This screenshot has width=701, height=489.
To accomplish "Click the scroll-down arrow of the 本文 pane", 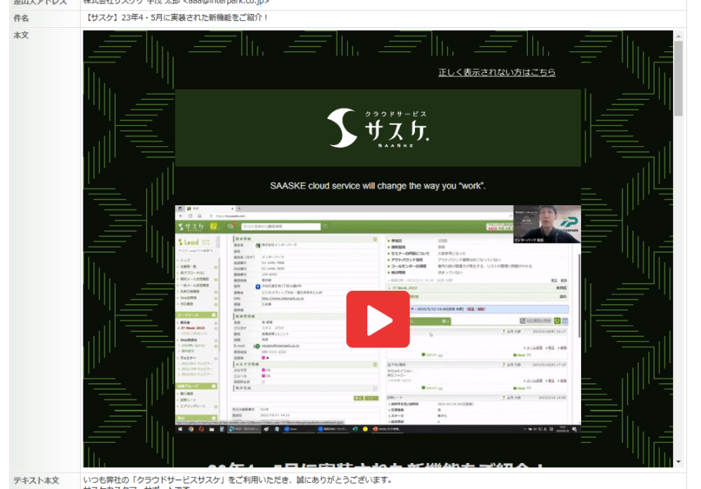I will [x=678, y=462].
